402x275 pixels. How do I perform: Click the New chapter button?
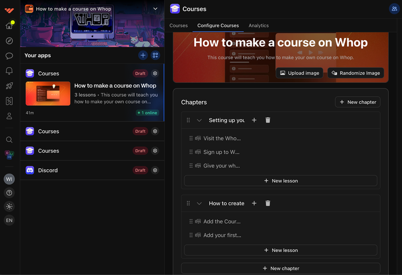tap(357, 102)
